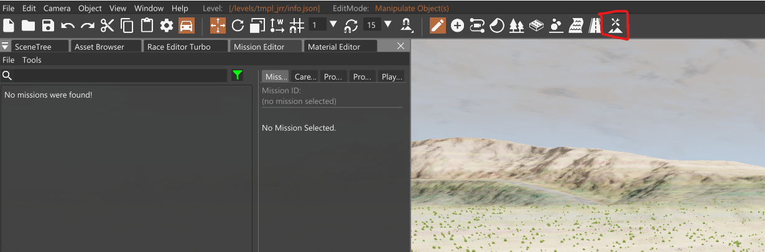
Task: Switch to the Mission Editor tab
Action: (265, 47)
